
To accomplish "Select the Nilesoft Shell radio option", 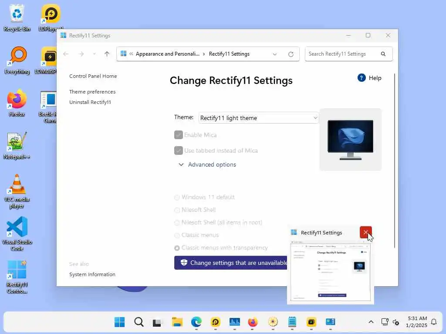I will point(177,210).
